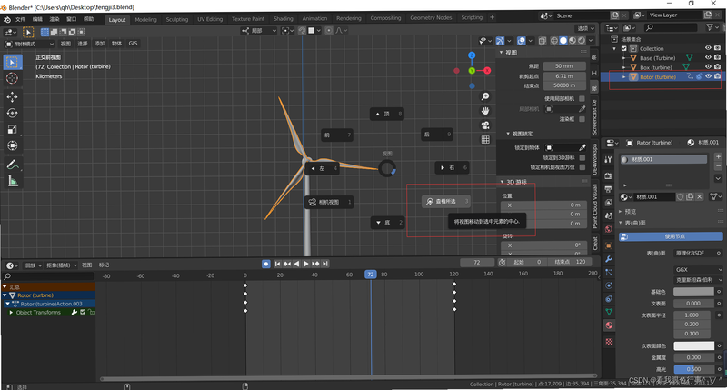Viewport: 727px width, 390px height.
Task: Toggle auto-keying record button in timeline
Action: pyautogui.click(x=265, y=264)
